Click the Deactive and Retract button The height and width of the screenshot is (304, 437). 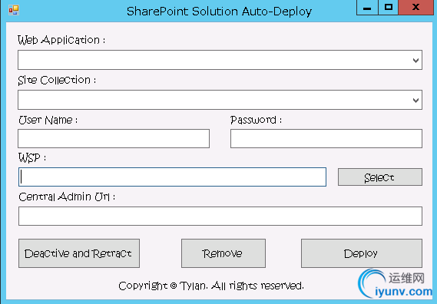[79, 253]
